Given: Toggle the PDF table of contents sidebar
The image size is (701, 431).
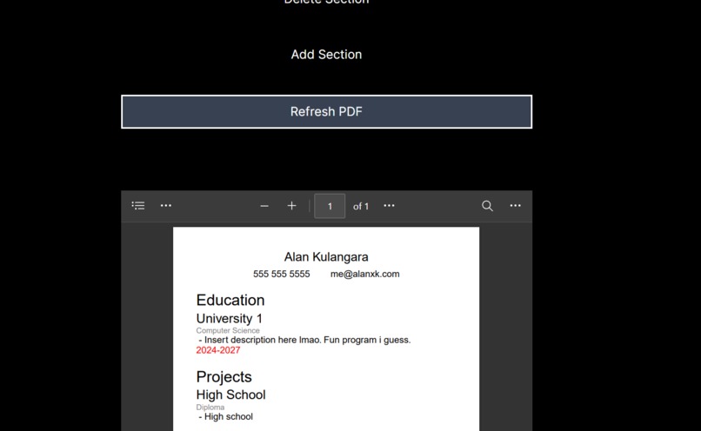Looking at the screenshot, I should (x=138, y=205).
